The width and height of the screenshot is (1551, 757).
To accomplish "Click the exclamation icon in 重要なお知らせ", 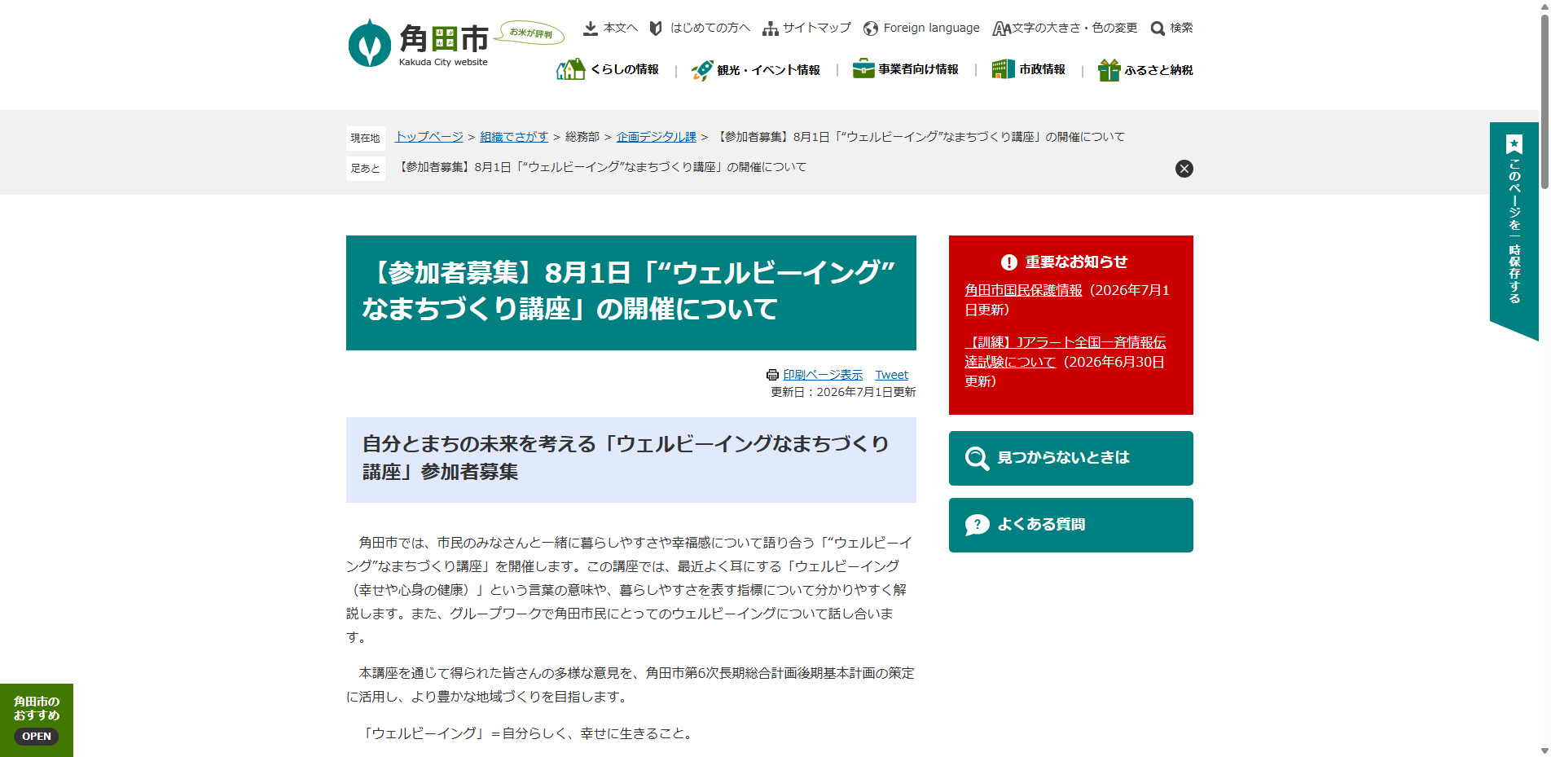I will (x=1008, y=262).
